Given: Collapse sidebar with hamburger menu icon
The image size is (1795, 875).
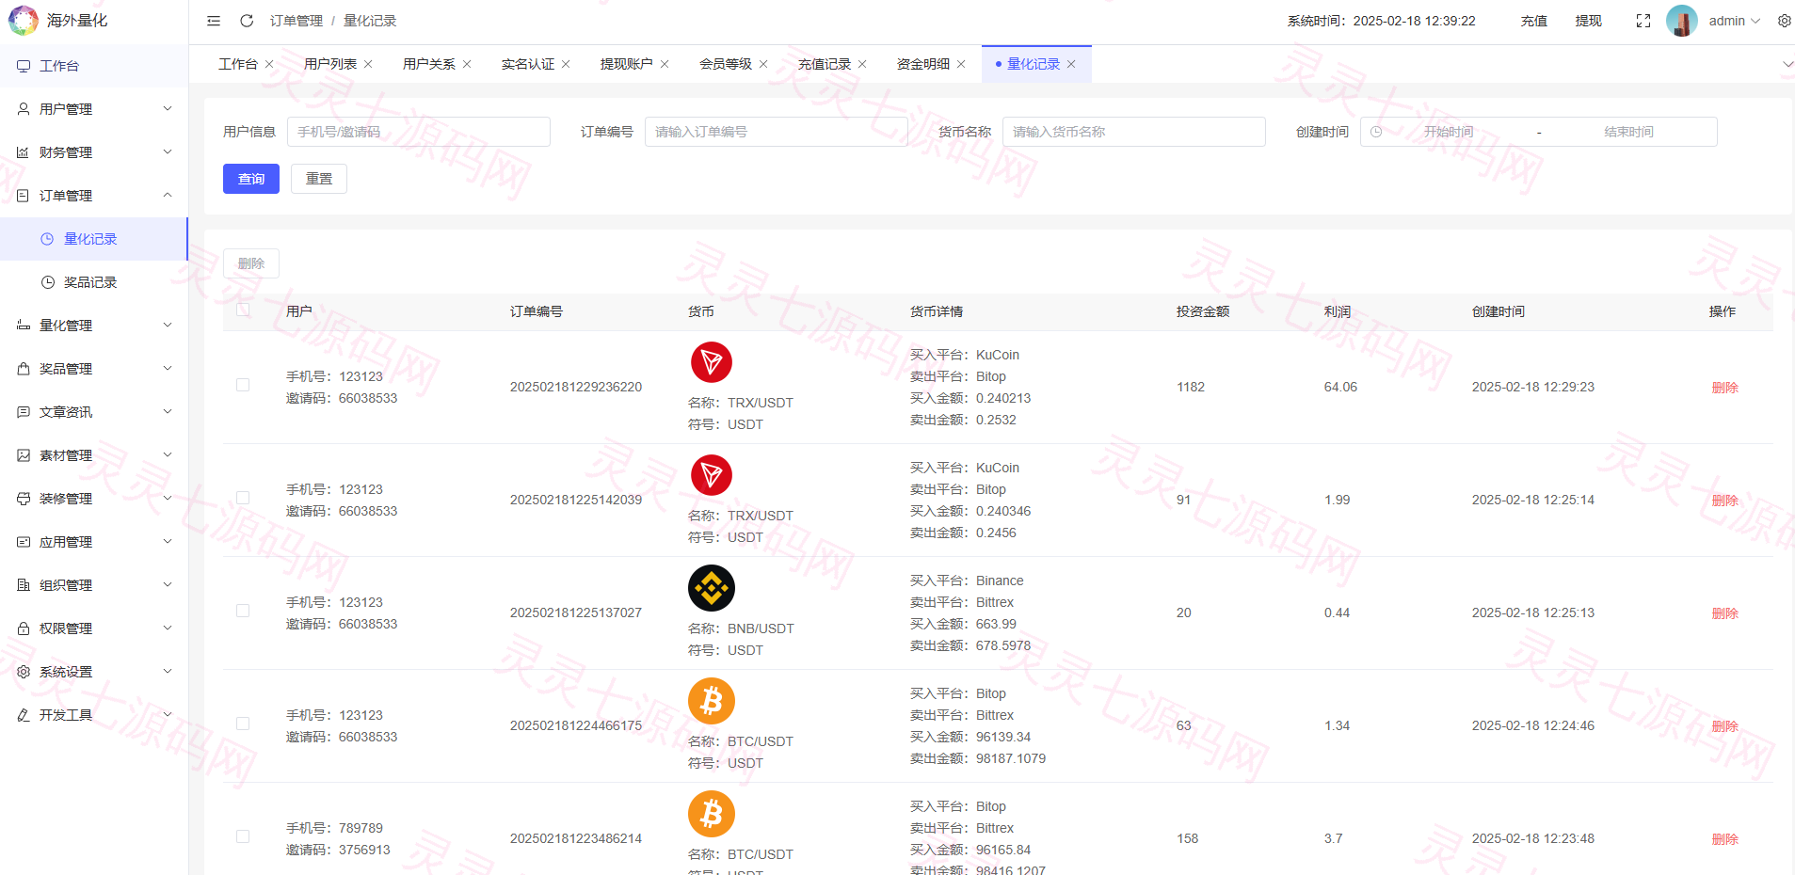Looking at the screenshot, I should point(214,21).
